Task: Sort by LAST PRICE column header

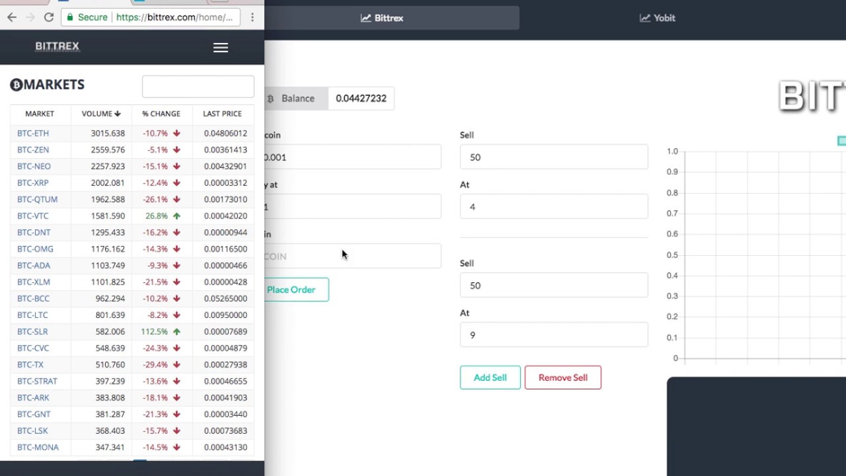Action: [222, 114]
